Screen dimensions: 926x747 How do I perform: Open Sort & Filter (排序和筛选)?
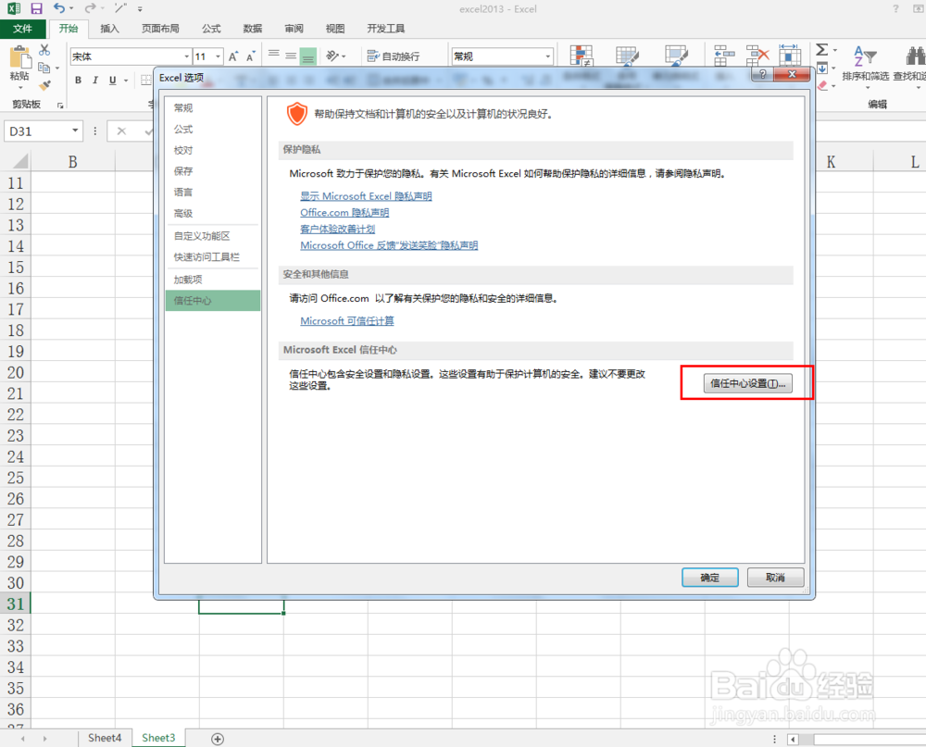point(863,57)
